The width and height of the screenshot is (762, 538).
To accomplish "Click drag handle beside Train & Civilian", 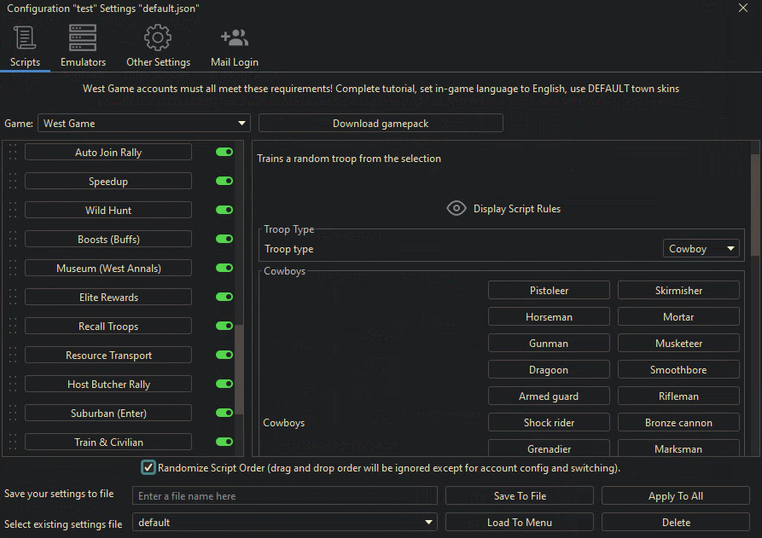I will click(x=13, y=442).
